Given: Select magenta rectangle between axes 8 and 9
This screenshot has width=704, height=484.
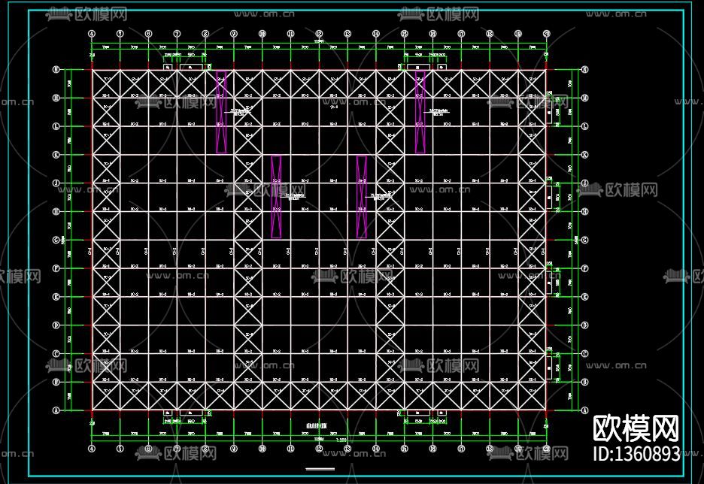Looking at the screenshot, I should [221, 112].
